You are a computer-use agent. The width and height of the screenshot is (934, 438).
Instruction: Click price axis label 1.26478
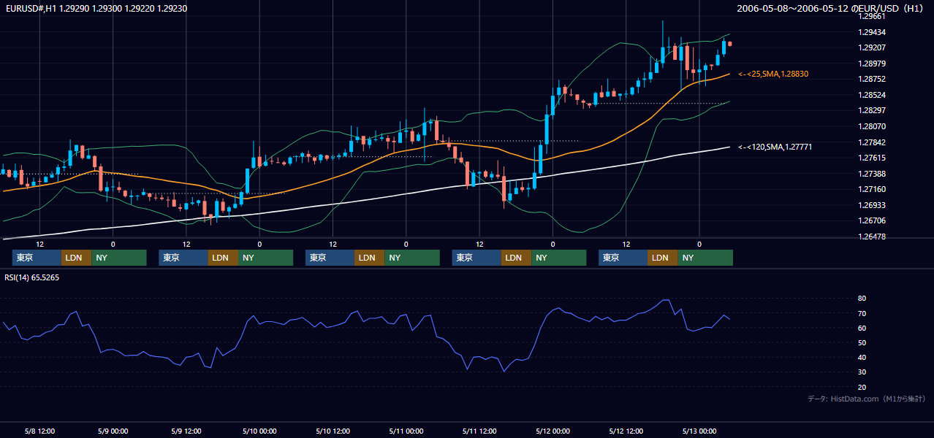pyautogui.click(x=872, y=237)
